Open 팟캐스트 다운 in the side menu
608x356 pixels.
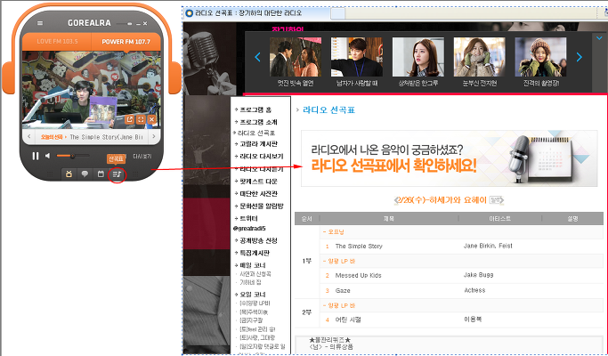point(258,182)
